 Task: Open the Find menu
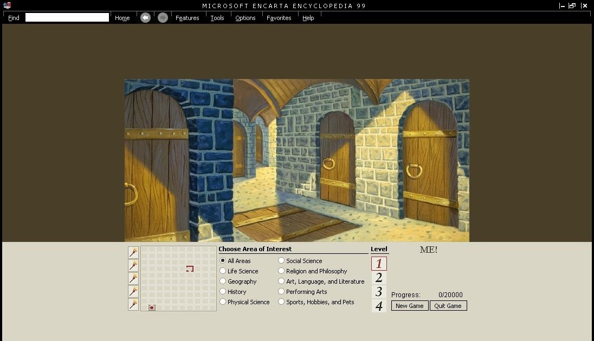pyautogui.click(x=14, y=18)
